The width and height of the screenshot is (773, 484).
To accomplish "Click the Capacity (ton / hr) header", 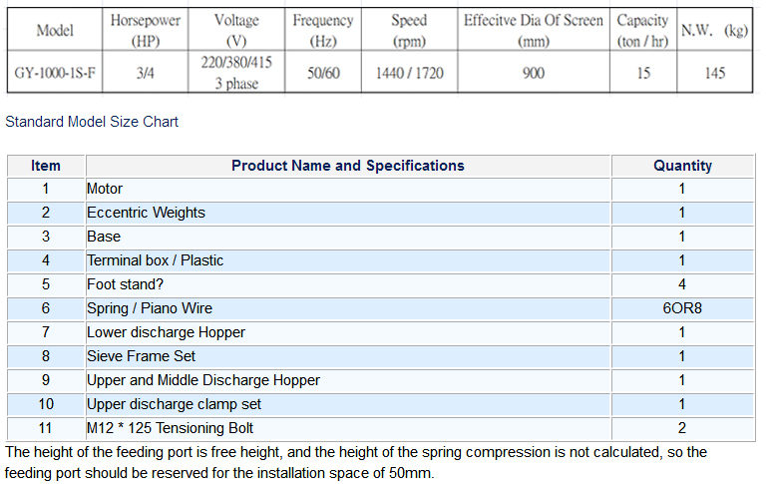I will point(642,30).
